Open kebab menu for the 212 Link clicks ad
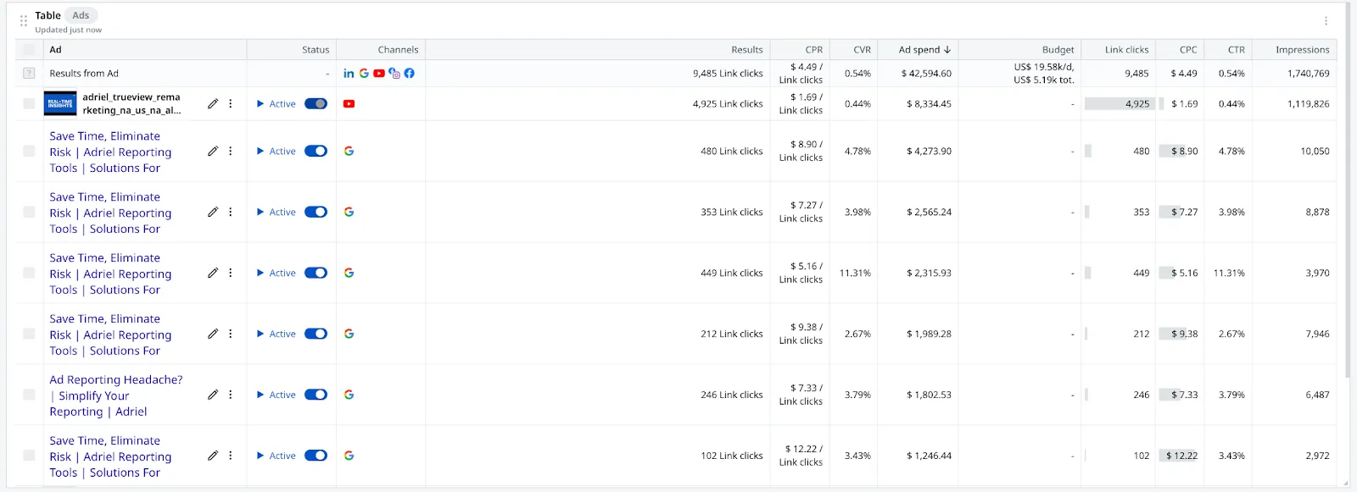This screenshot has width=1357, height=492. [230, 334]
